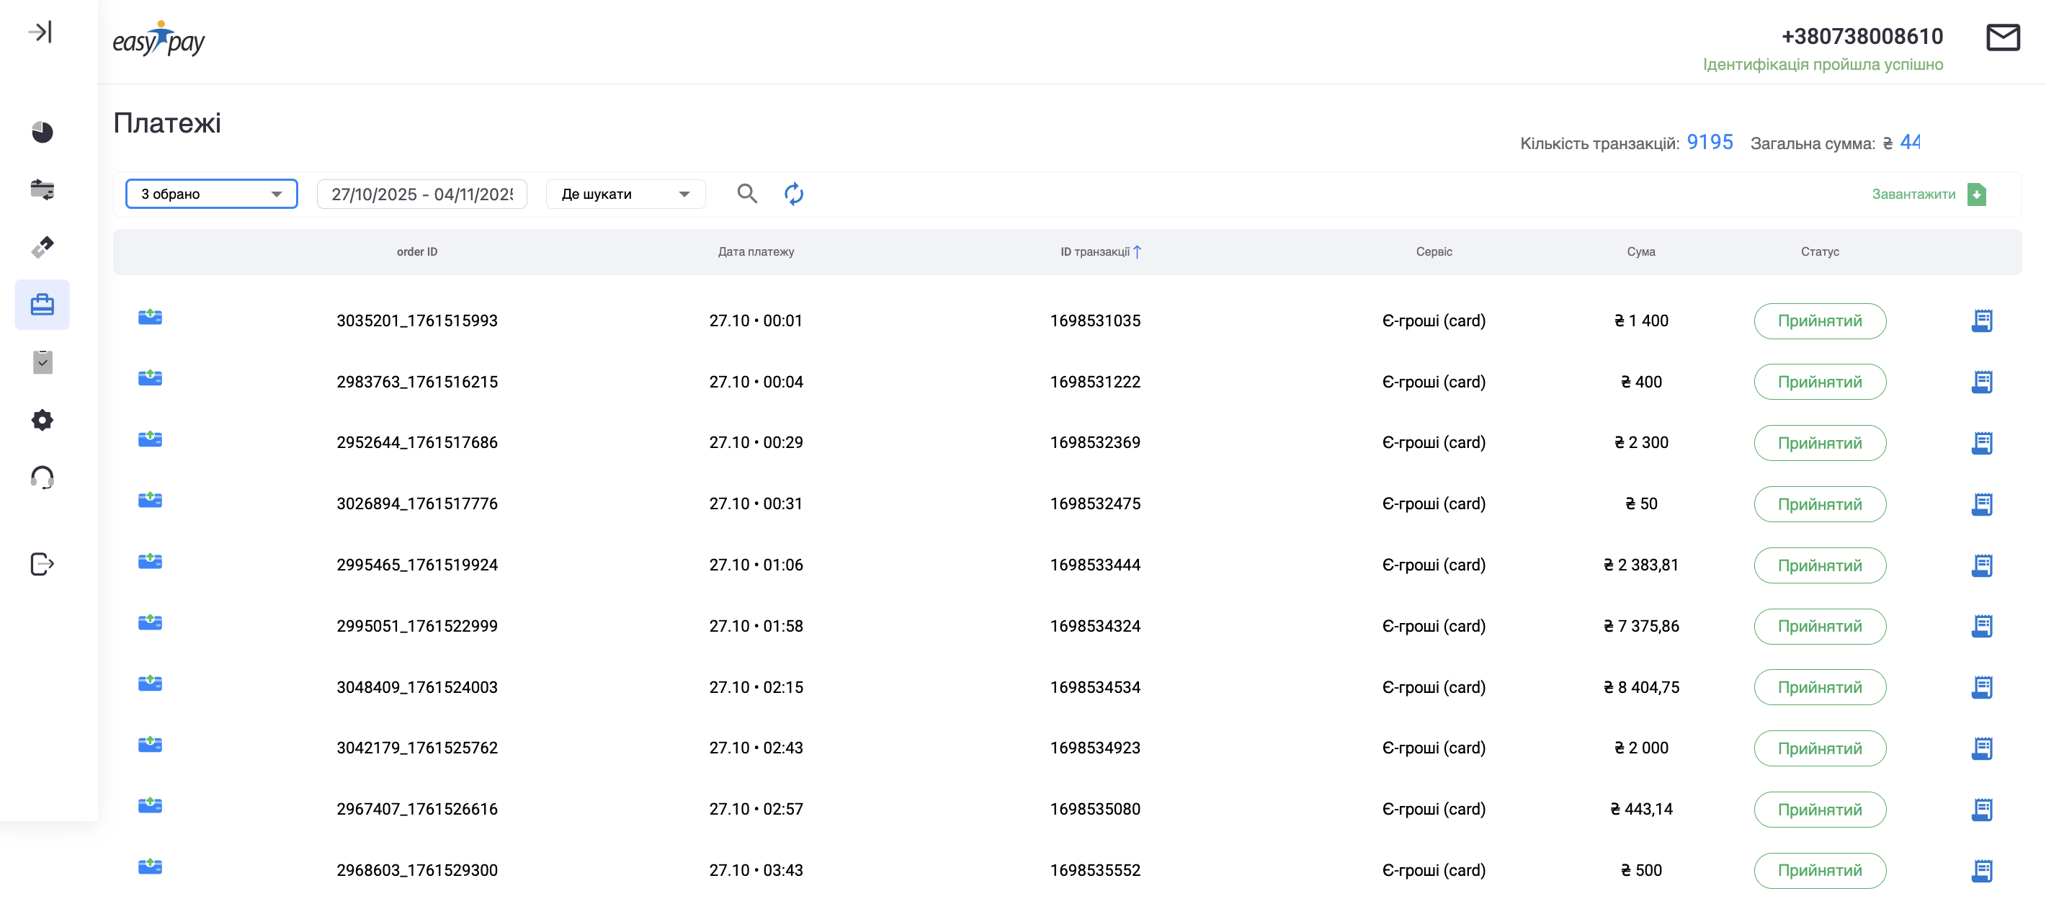Open the headset support sidebar icon

coord(42,478)
